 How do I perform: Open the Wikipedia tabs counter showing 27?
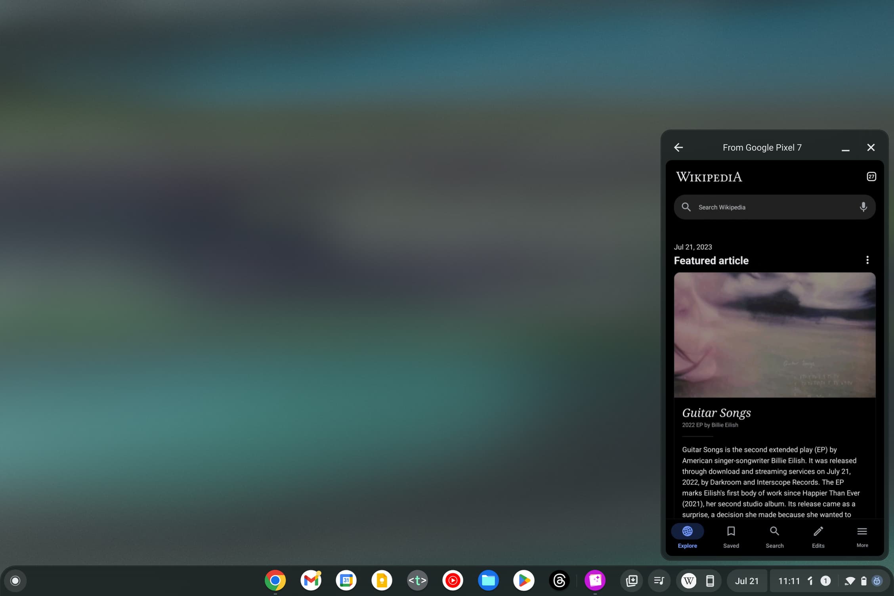871,177
